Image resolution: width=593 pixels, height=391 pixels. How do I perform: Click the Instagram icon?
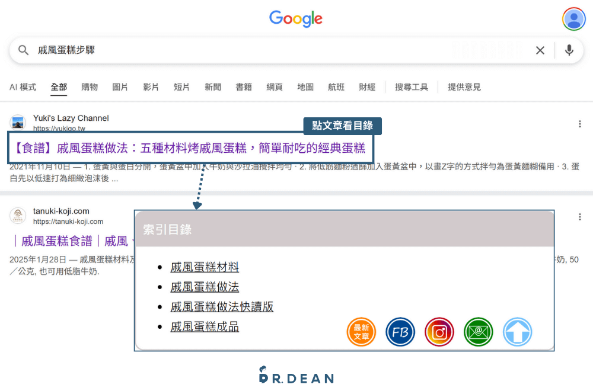(x=439, y=332)
